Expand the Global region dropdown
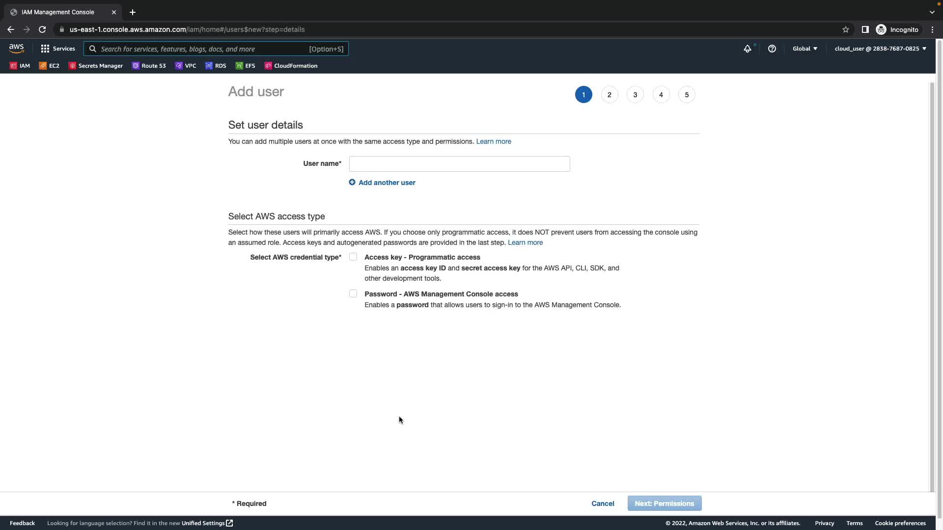The image size is (943, 530). (804, 49)
